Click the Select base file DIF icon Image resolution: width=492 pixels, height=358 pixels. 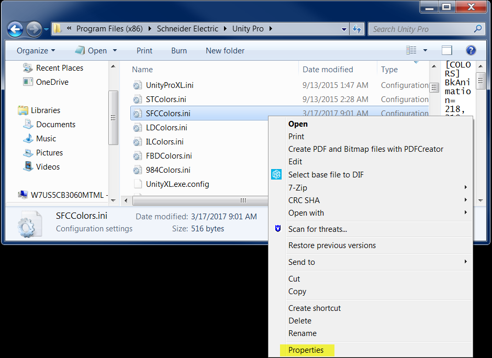(x=276, y=174)
